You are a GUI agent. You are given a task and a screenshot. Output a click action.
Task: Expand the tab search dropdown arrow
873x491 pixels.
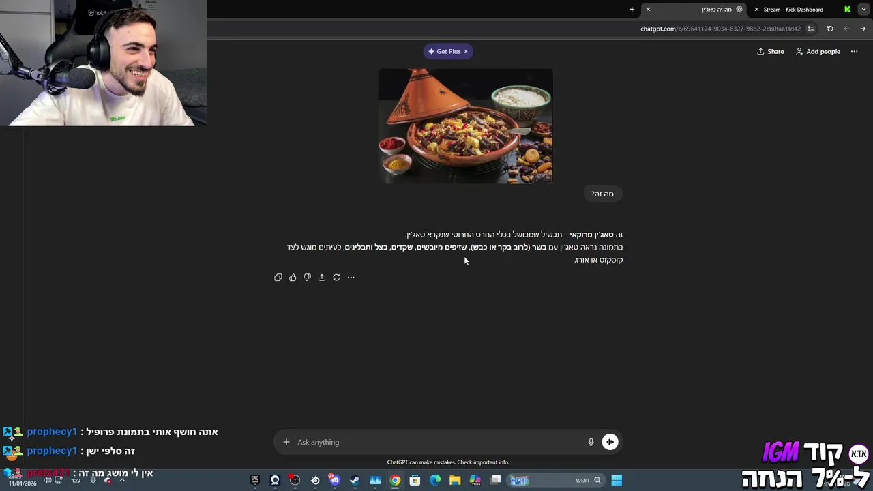(x=864, y=10)
